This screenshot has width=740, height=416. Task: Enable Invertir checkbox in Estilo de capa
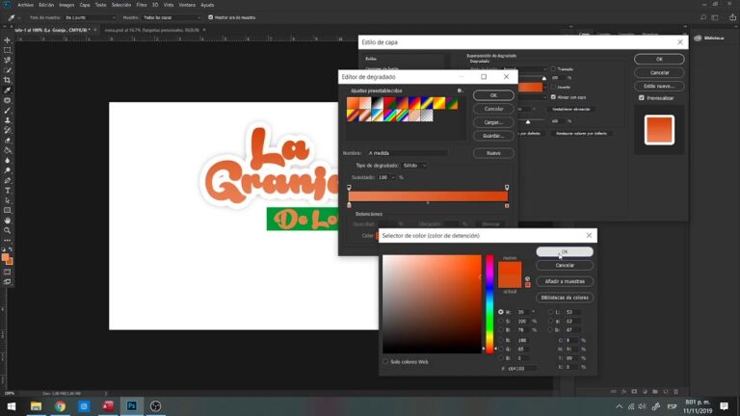click(x=553, y=87)
